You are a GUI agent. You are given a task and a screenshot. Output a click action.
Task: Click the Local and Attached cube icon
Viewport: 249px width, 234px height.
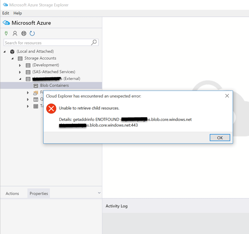pyautogui.click(x=12, y=52)
